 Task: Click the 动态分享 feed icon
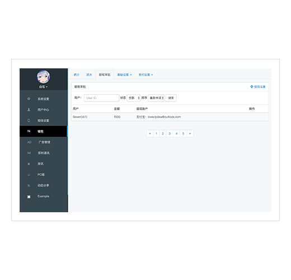pos(29,185)
